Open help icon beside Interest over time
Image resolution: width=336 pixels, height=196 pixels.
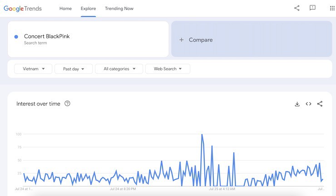[67, 104]
